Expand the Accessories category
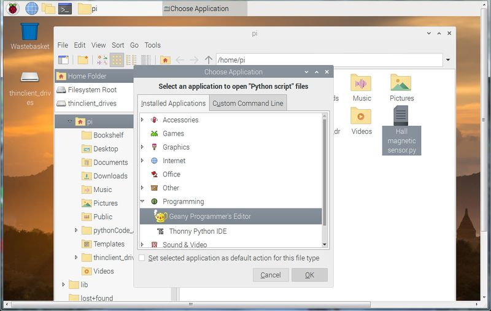Image resolution: width=491 pixels, height=311 pixels. pyautogui.click(x=142, y=120)
